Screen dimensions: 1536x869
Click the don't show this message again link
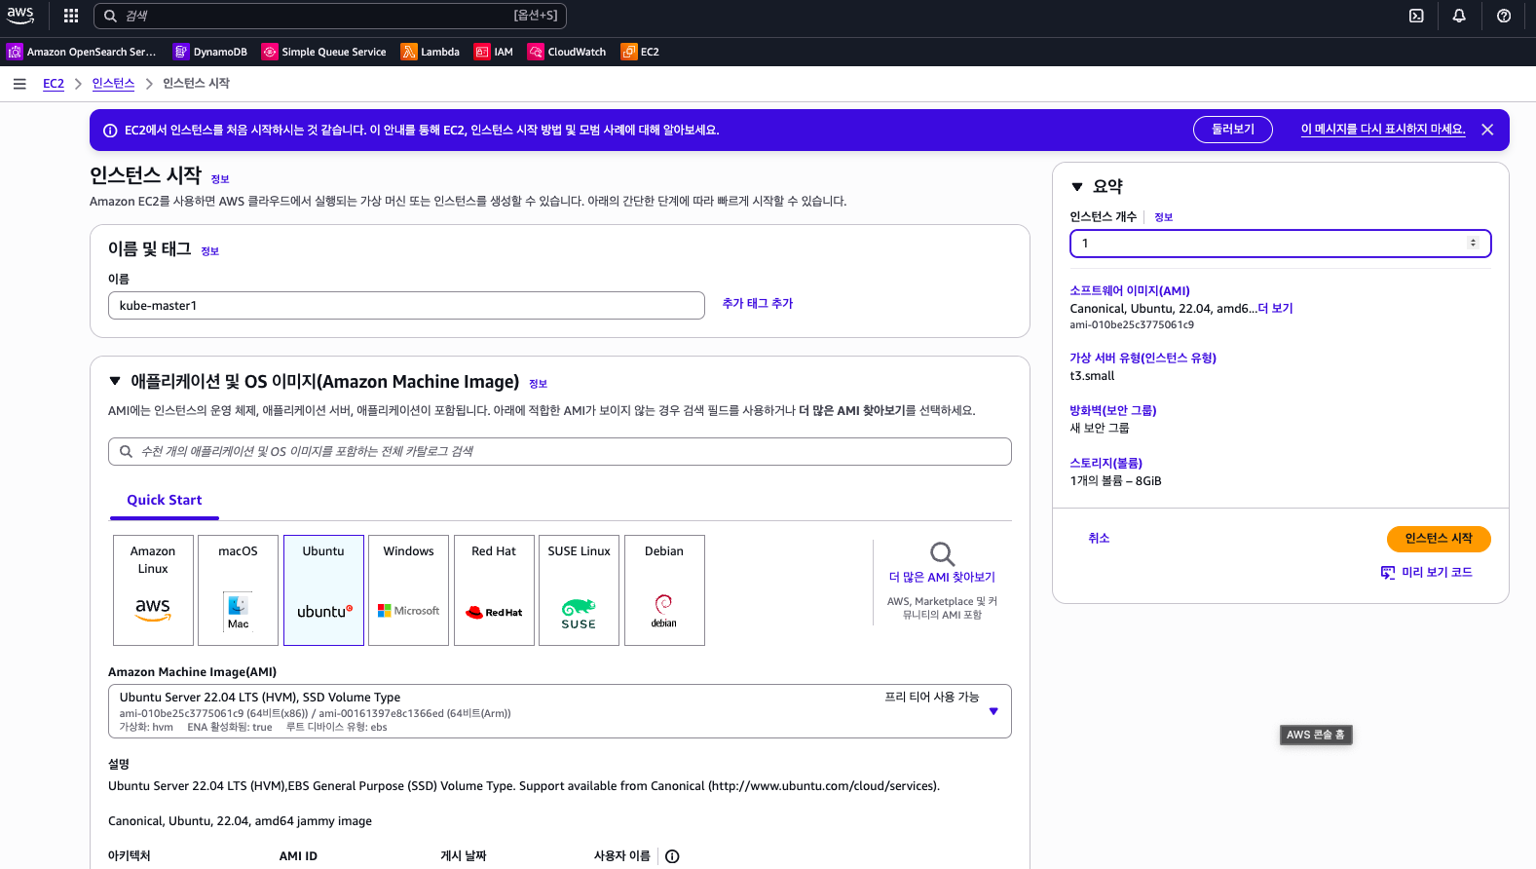point(1383,130)
